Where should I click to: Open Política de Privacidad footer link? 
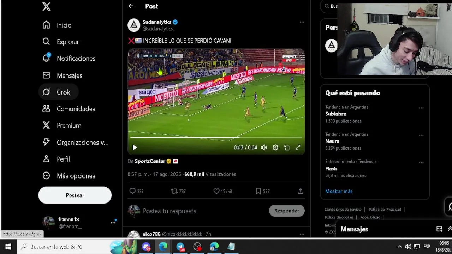[x=385, y=210]
